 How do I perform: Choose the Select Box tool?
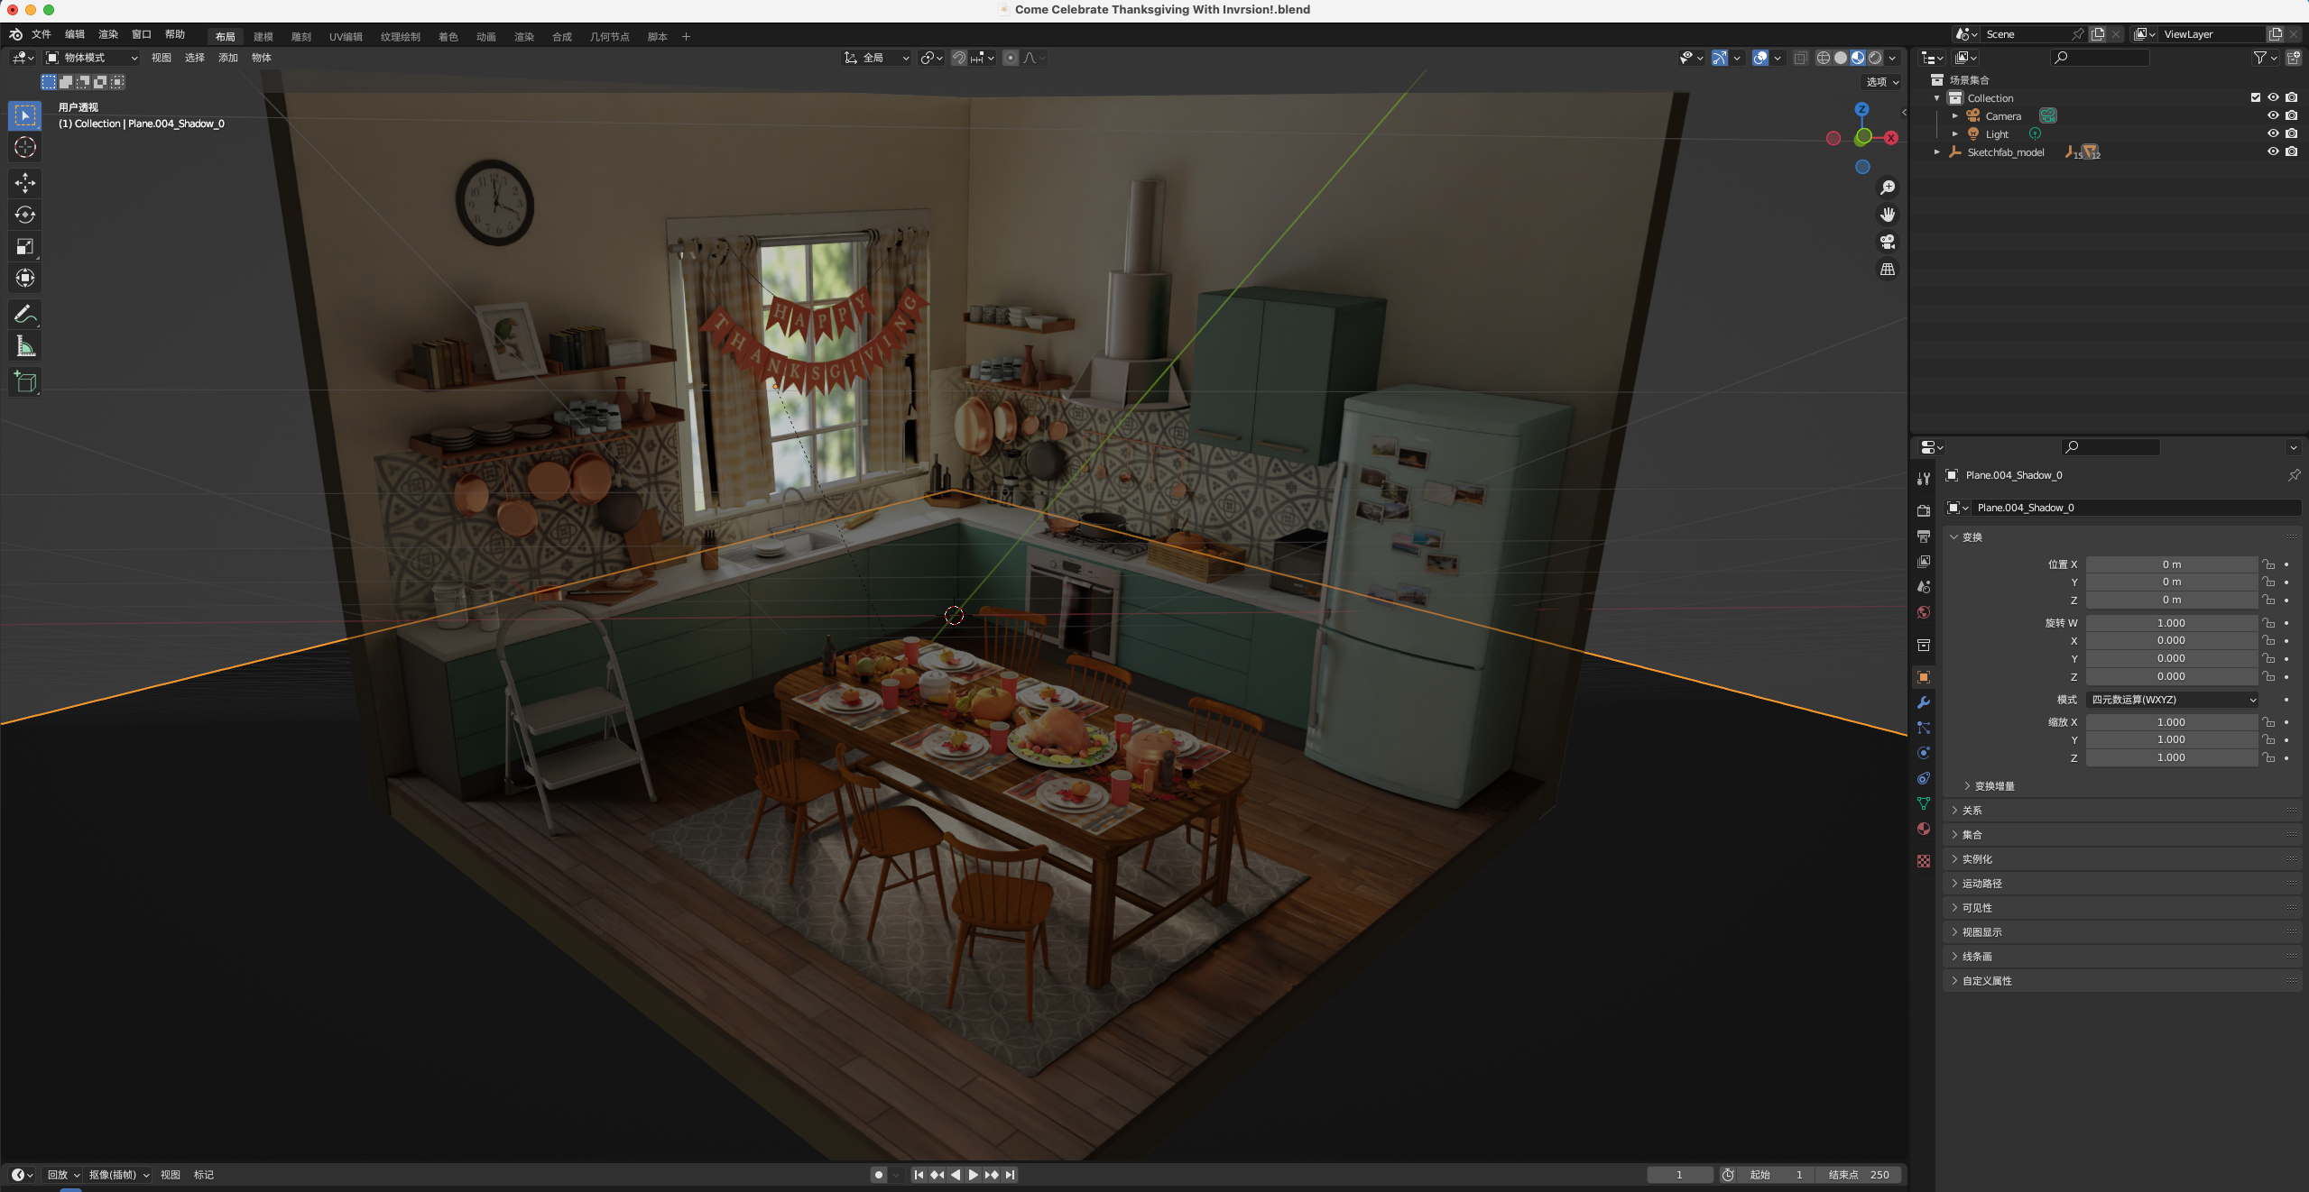[25, 115]
